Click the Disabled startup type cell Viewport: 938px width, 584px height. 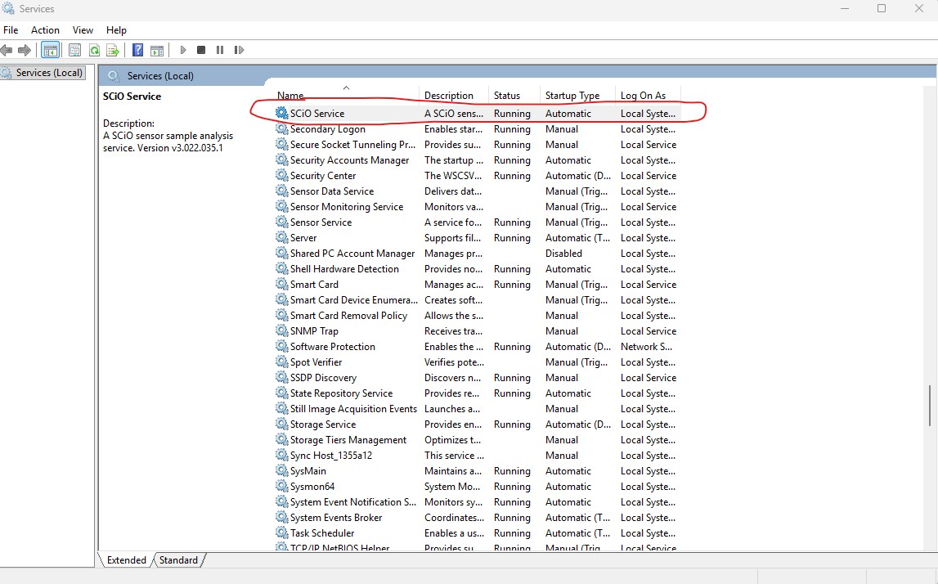click(x=563, y=253)
